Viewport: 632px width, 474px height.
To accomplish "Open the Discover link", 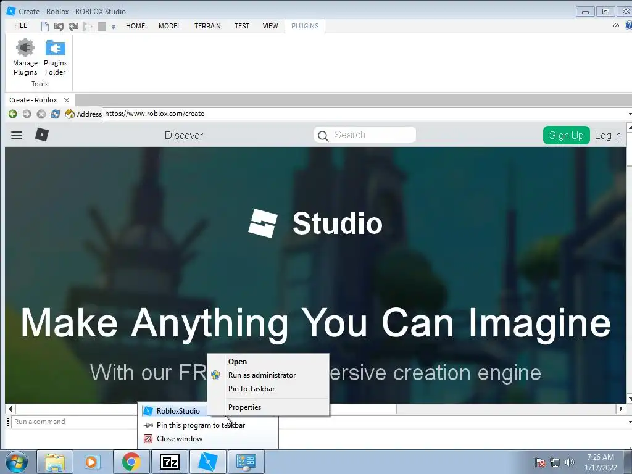I will pos(184,135).
